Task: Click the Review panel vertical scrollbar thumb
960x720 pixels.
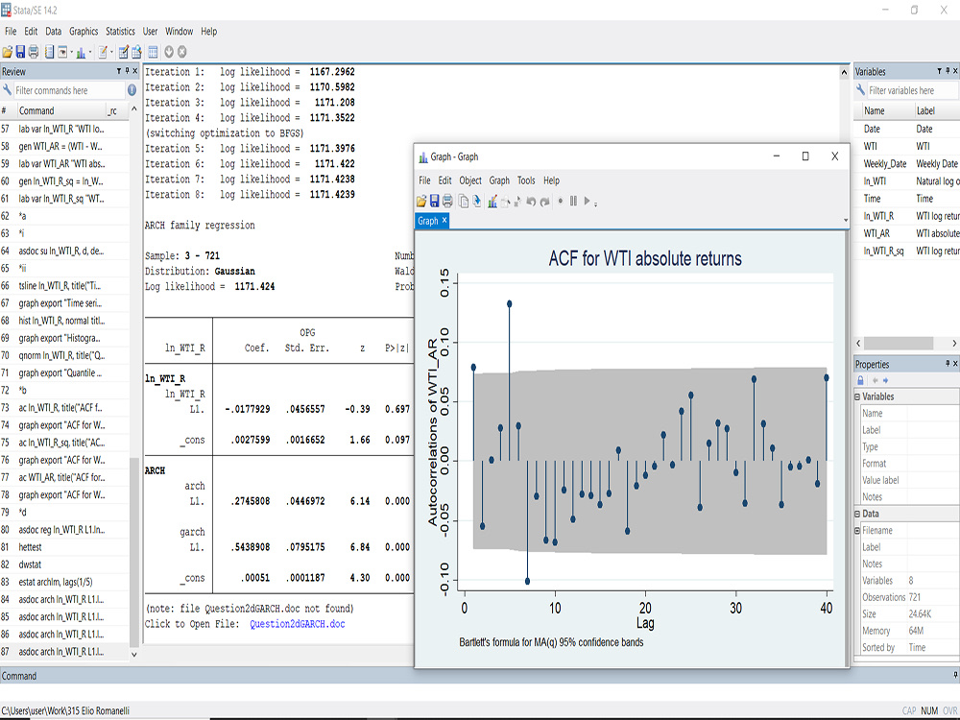Action: coord(133,551)
